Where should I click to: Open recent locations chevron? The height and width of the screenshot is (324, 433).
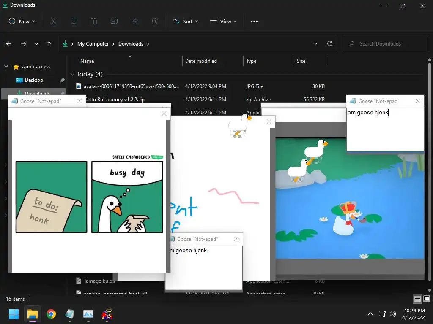36,44
